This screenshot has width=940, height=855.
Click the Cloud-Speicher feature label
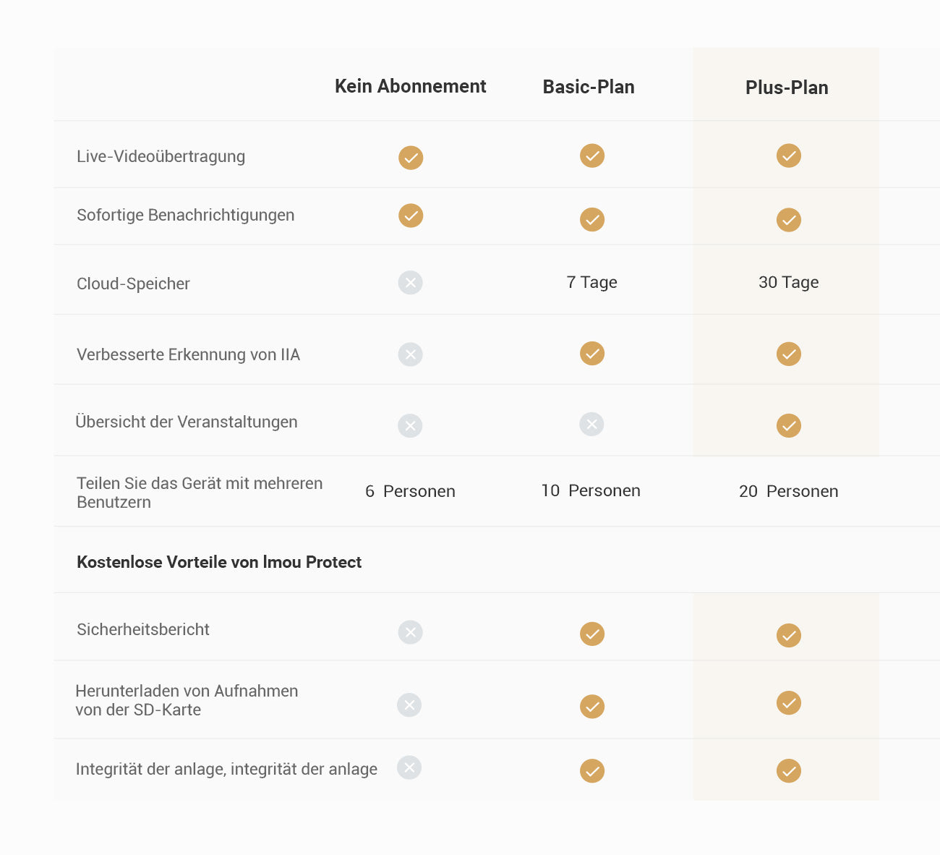click(x=133, y=284)
